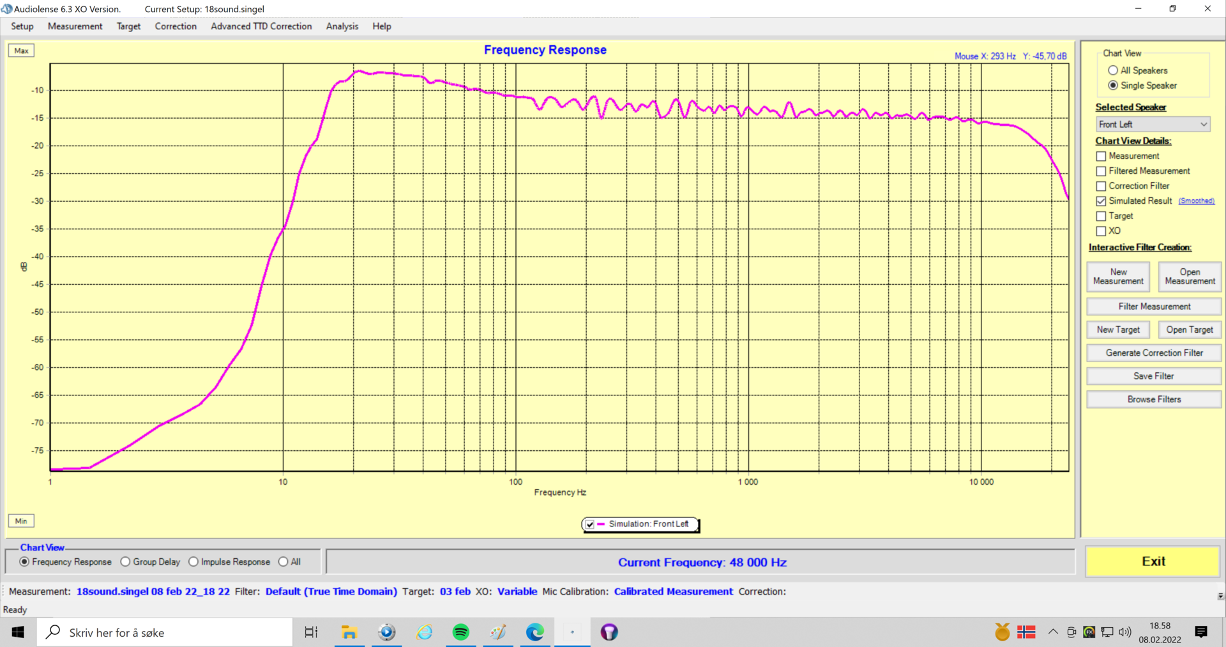Enable the Measurement checkbox

[x=1101, y=156]
